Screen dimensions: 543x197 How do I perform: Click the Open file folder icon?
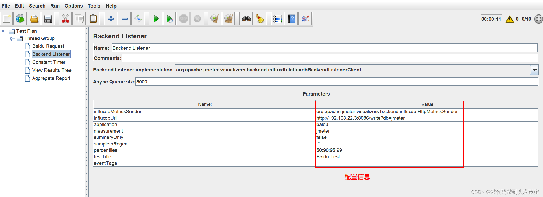pyautogui.click(x=34, y=19)
